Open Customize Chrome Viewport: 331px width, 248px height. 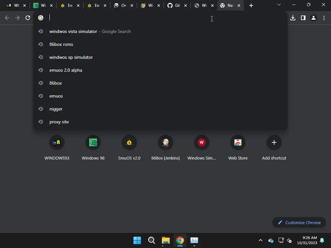299,222
